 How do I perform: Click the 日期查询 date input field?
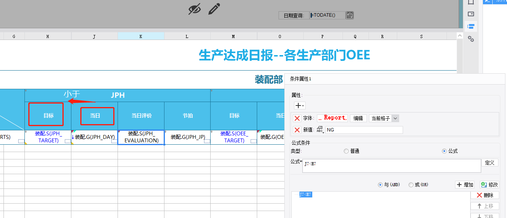[327, 15]
